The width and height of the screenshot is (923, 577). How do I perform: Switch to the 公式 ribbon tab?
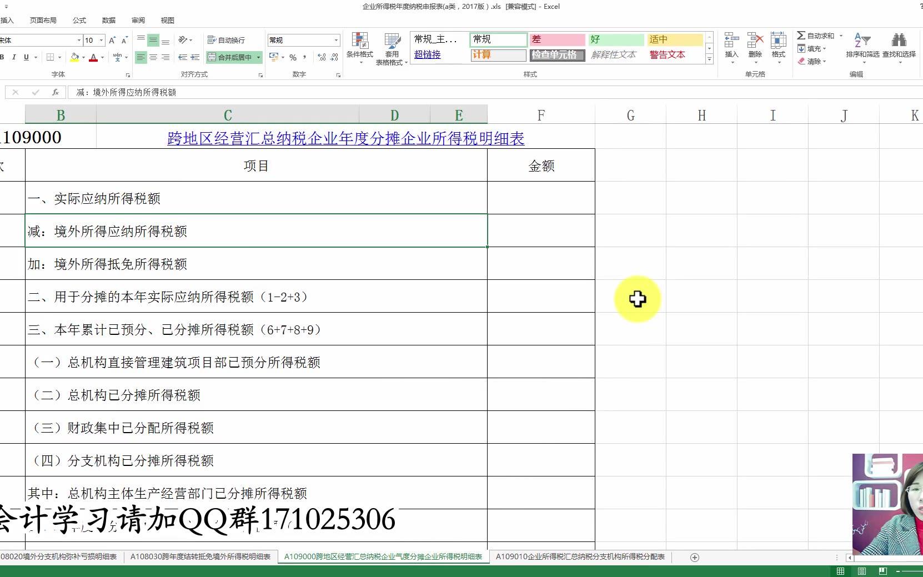[x=79, y=20]
